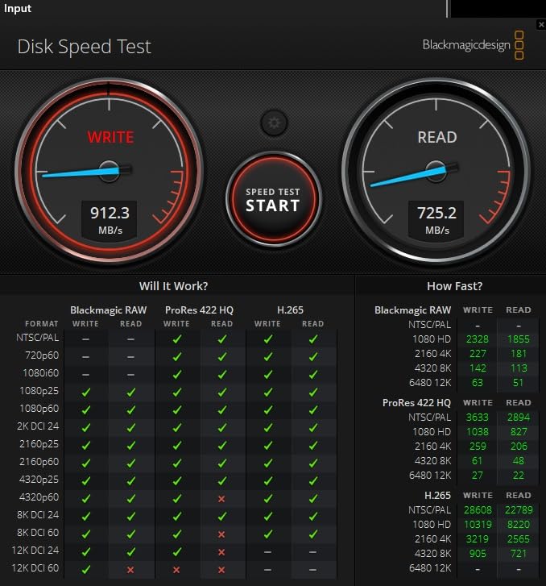Image resolution: width=546 pixels, height=586 pixels.
Task: Click Blackmagic RAW read checkmark for 12K DCI 24
Action: click(131, 551)
